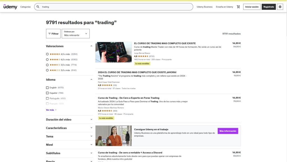Click the Udemy logo
The image size is (287, 162).
(10, 7)
